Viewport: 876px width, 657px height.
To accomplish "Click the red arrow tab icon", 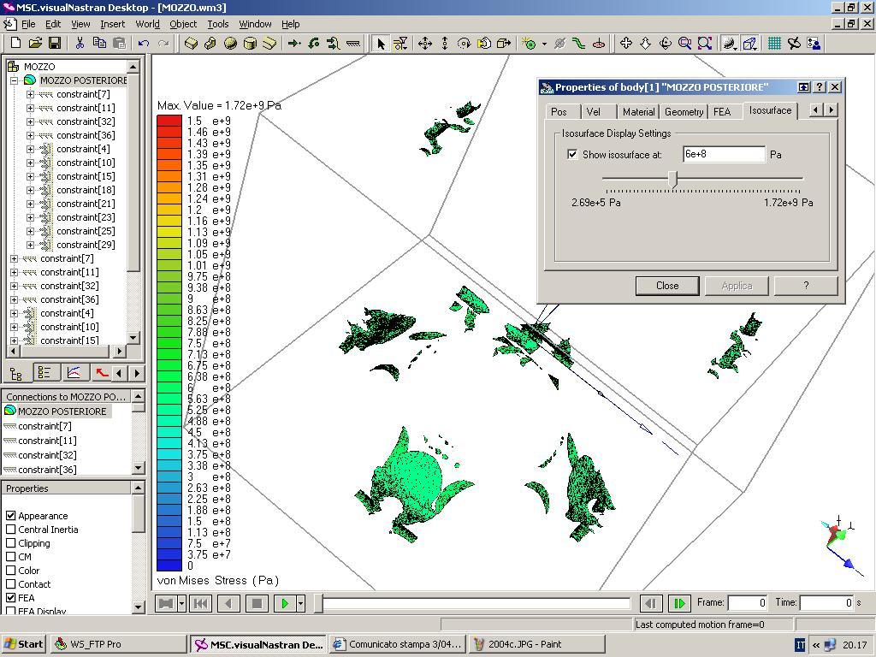I will [101, 373].
